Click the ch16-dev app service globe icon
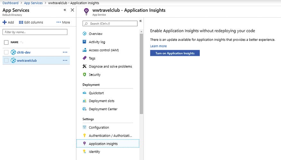The width and height of the screenshot is (281, 160). (x=13, y=52)
